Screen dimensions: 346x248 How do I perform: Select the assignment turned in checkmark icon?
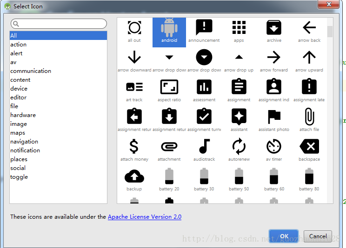click(204, 116)
